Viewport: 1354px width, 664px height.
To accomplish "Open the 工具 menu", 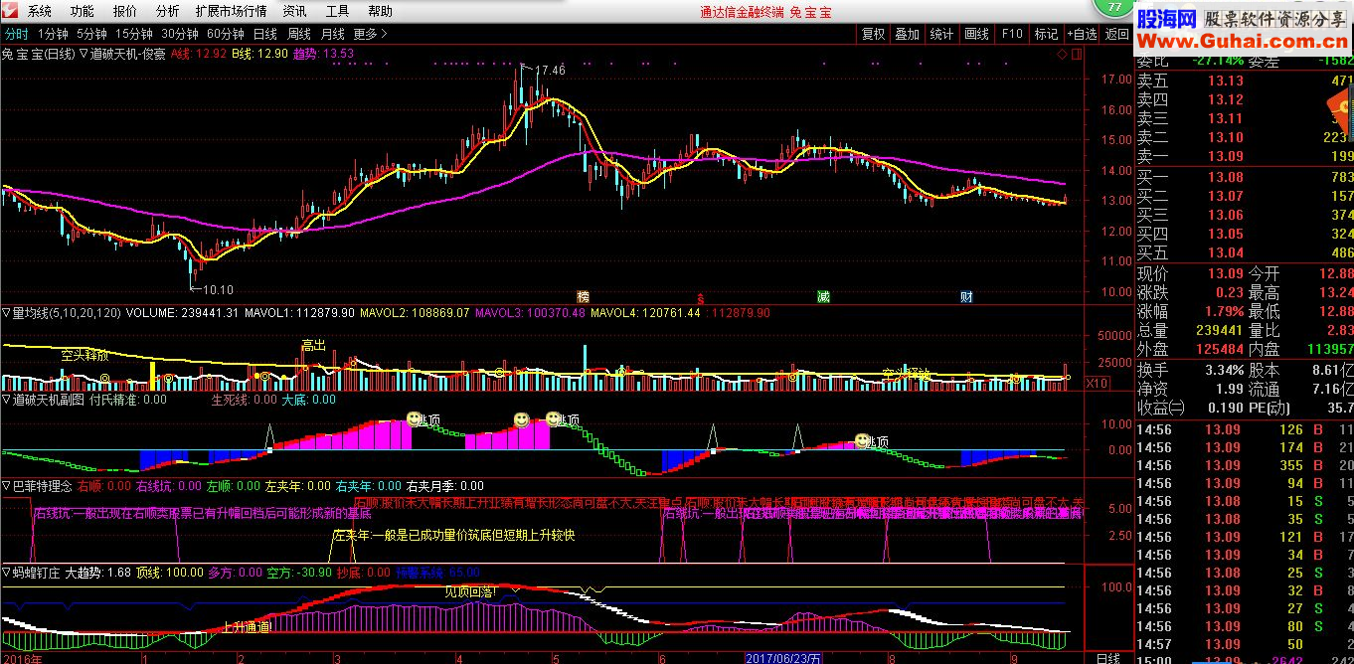I will pos(338,11).
